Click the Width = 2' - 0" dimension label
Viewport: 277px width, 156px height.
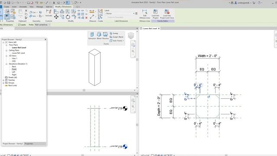pyautogui.click(x=207, y=56)
